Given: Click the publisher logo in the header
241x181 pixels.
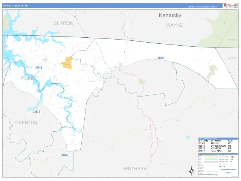Looking at the screenshot, I should 228,5.
